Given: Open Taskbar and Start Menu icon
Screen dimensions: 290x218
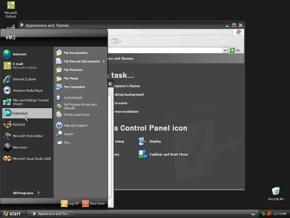Looking at the screenshot, I should tap(163, 154).
